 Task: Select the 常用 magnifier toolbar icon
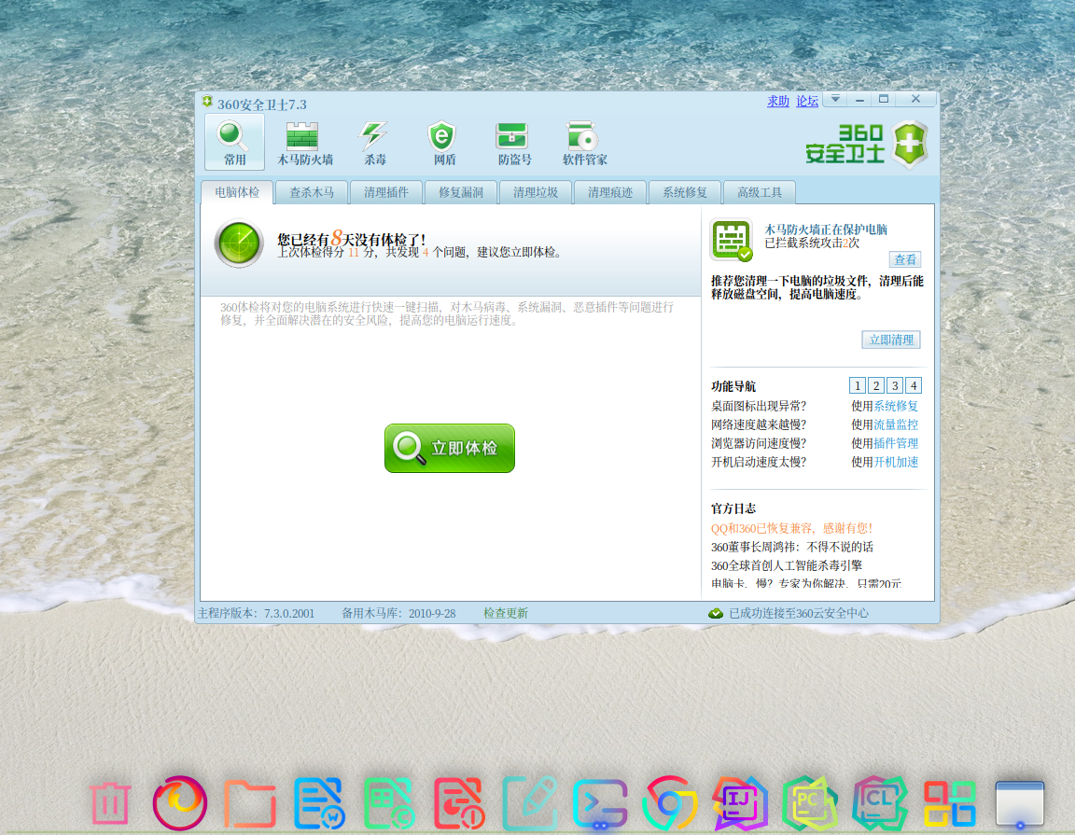click(x=234, y=142)
